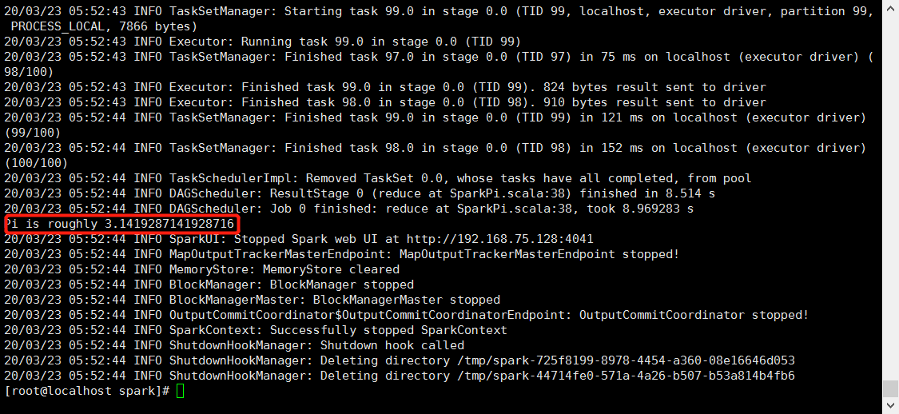899x414 pixels.
Task: Click the scrollbar down arrow
Action: click(890, 406)
